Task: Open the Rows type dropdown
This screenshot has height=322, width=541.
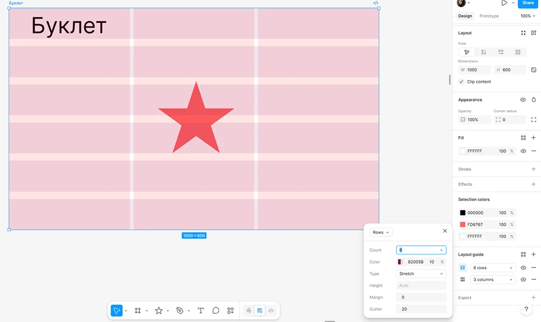Action: 380,232
